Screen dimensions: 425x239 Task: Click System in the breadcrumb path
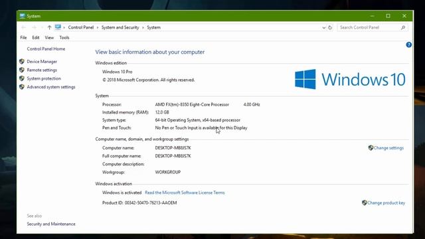tap(153, 27)
